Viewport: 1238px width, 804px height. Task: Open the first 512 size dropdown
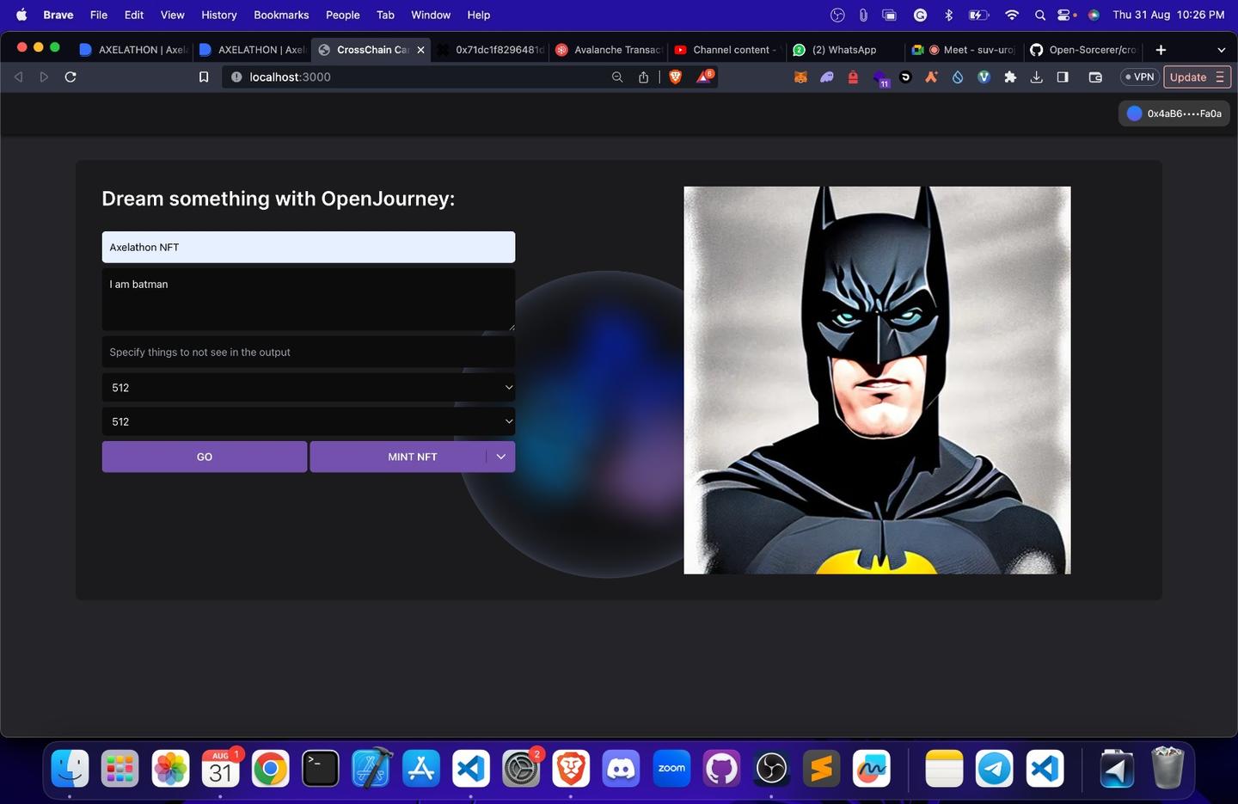pyautogui.click(x=309, y=388)
